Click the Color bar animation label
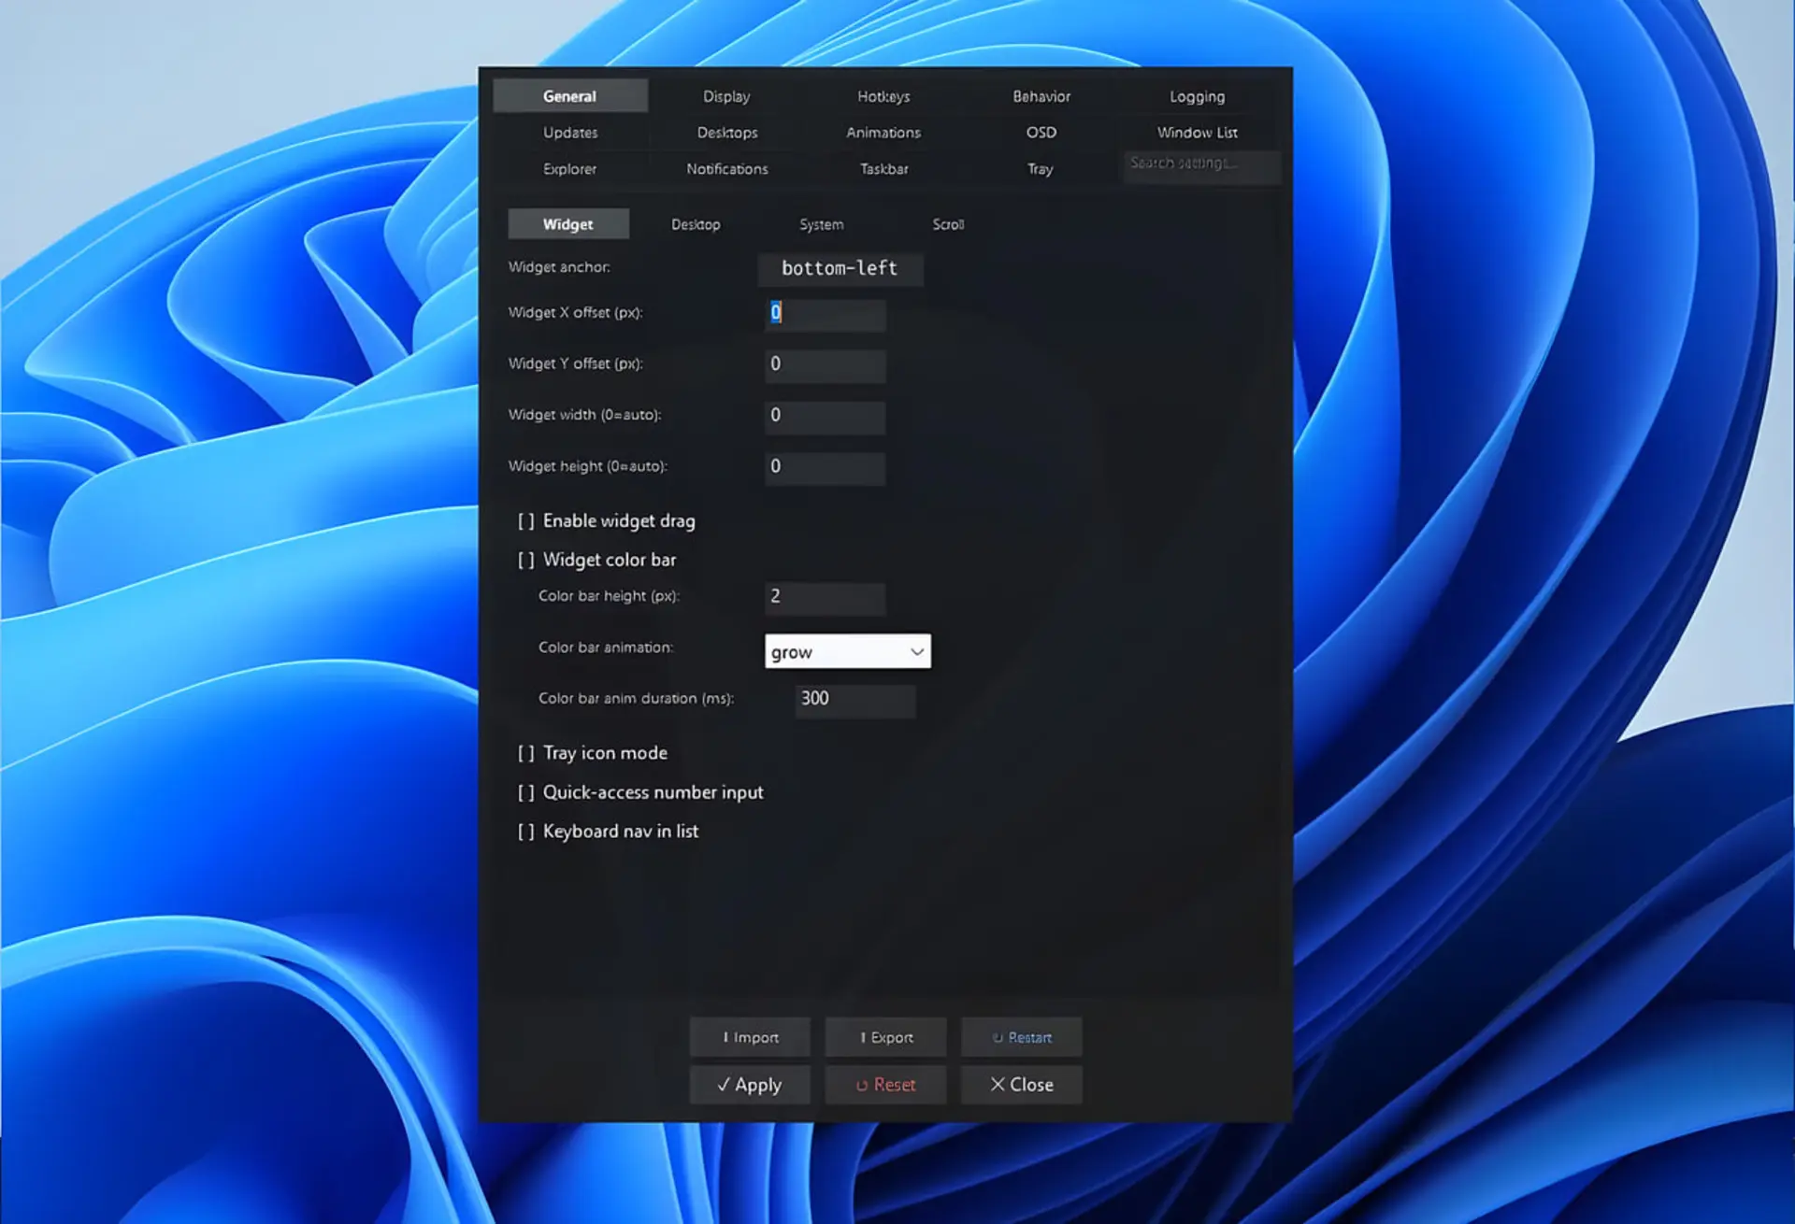The image size is (1795, 1224). pyautogui.click(x=606, y=648)
